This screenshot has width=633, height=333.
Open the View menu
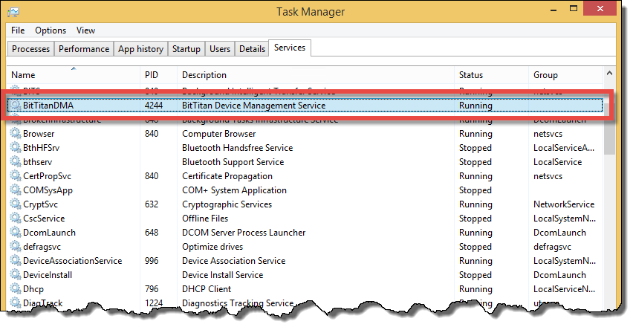coord(85,30)
